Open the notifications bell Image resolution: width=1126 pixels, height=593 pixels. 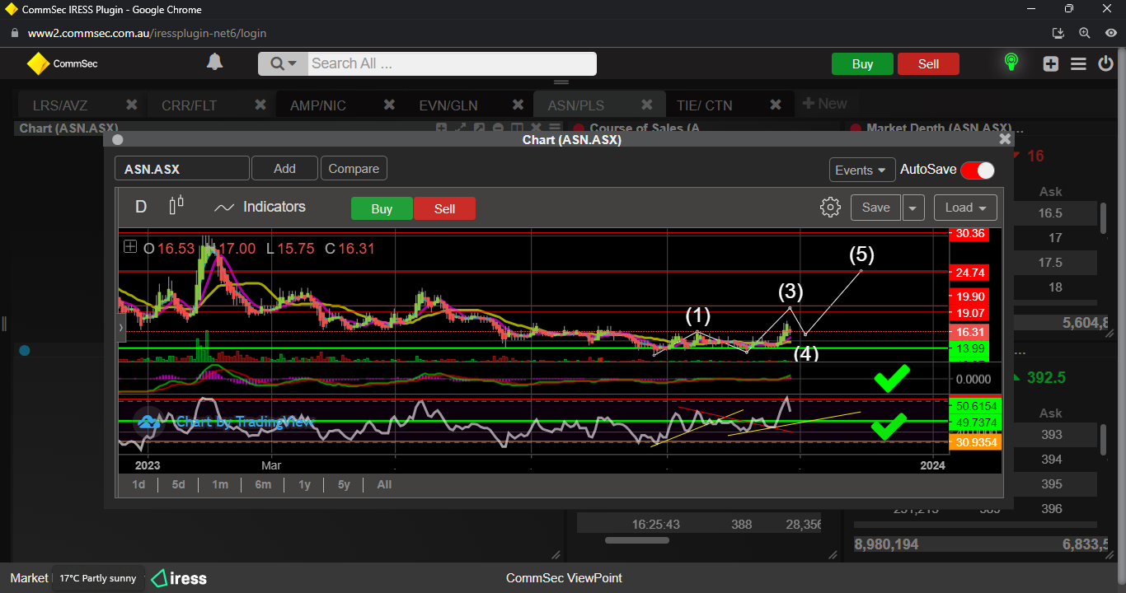[x=214, y=63]
